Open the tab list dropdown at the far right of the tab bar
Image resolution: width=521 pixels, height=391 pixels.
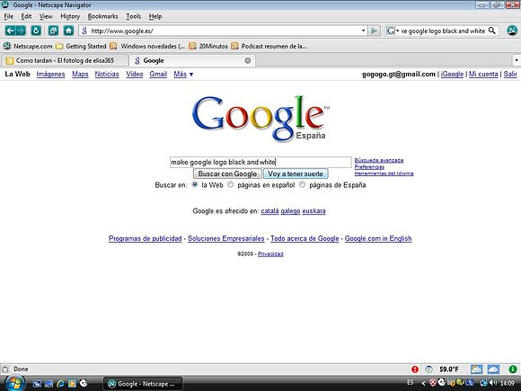(517, 60)
